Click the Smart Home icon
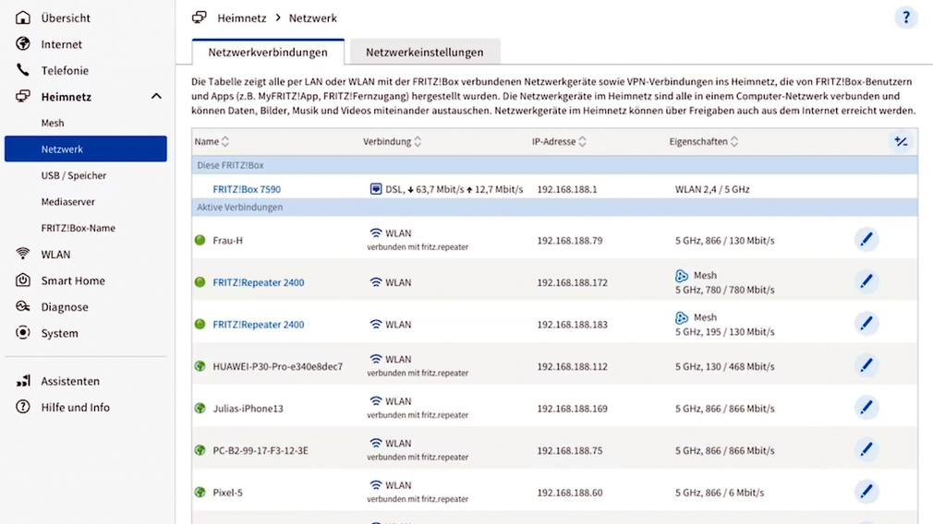 click(22, 280)
